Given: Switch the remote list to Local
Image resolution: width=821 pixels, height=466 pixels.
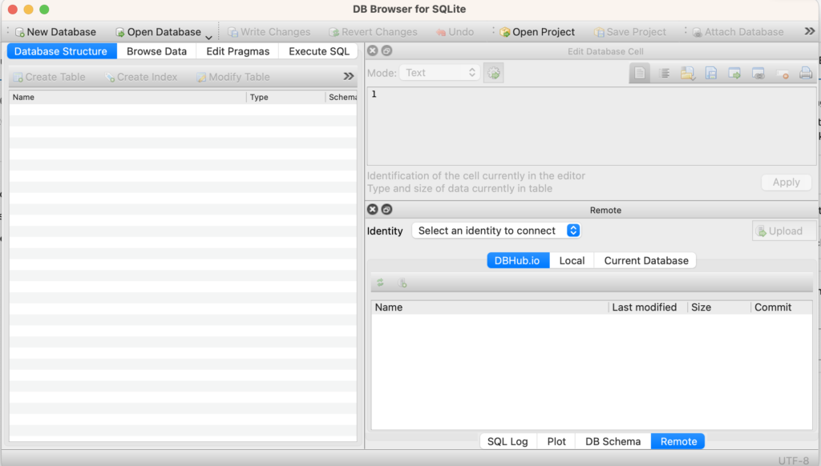Looking at the screenshot, I should (571, 260).
